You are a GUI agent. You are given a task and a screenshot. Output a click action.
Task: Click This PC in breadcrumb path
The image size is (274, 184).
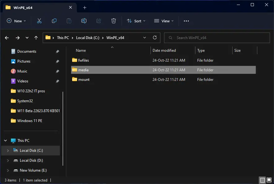point(63,38)
